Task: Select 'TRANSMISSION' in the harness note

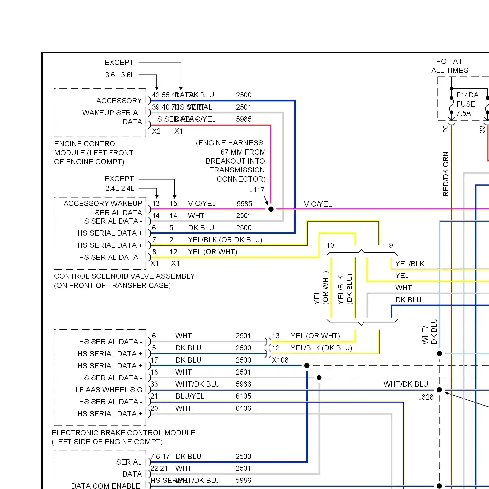Action: (237, 170)
